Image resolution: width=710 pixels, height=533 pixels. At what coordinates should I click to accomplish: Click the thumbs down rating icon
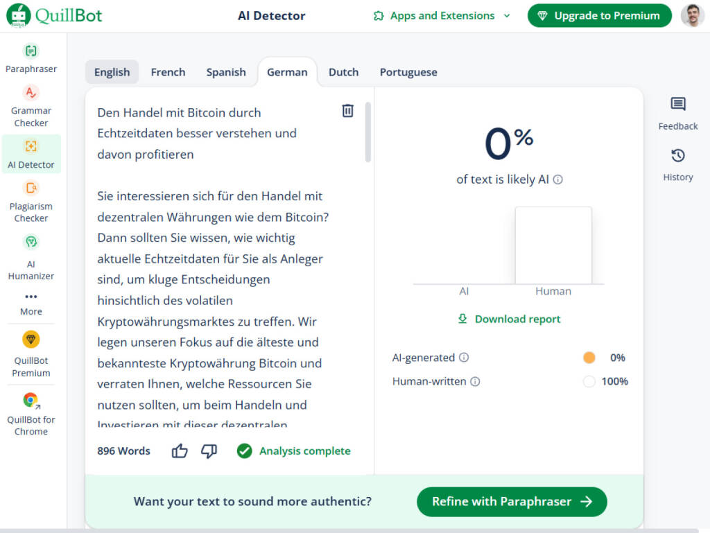point(209,451)
